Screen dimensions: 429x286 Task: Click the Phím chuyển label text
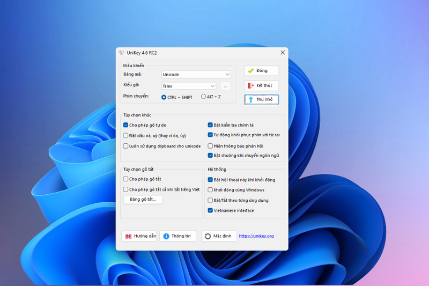[x=136, y=96]
